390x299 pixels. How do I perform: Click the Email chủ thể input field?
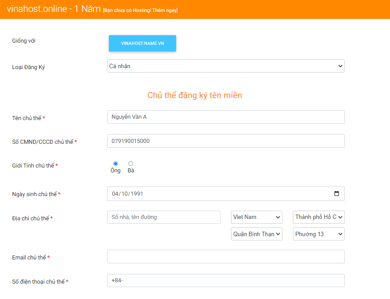tap(225, 256)
